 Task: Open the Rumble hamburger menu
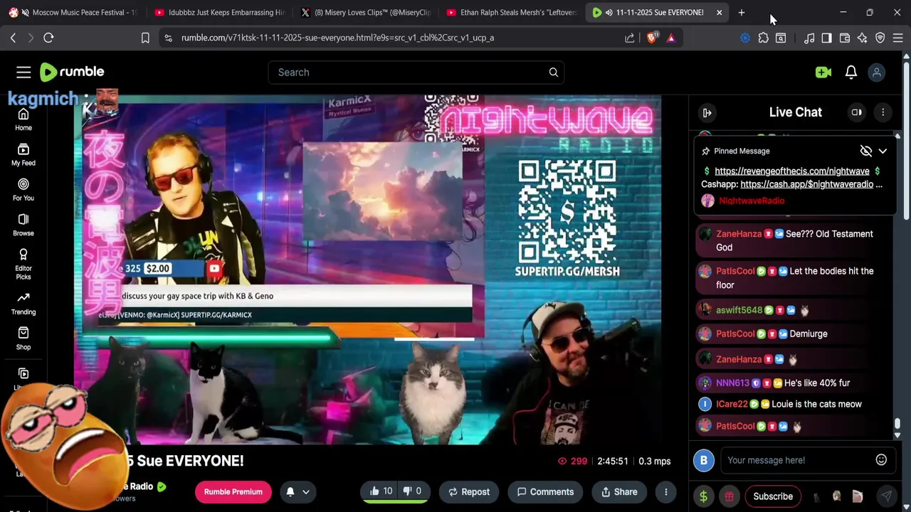23,72
